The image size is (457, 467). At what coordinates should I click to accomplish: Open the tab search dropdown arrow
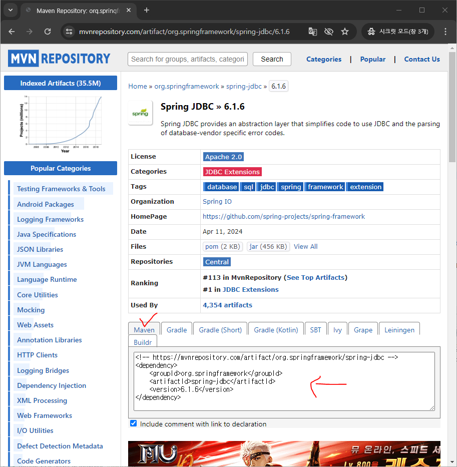[x=11, y=10]
